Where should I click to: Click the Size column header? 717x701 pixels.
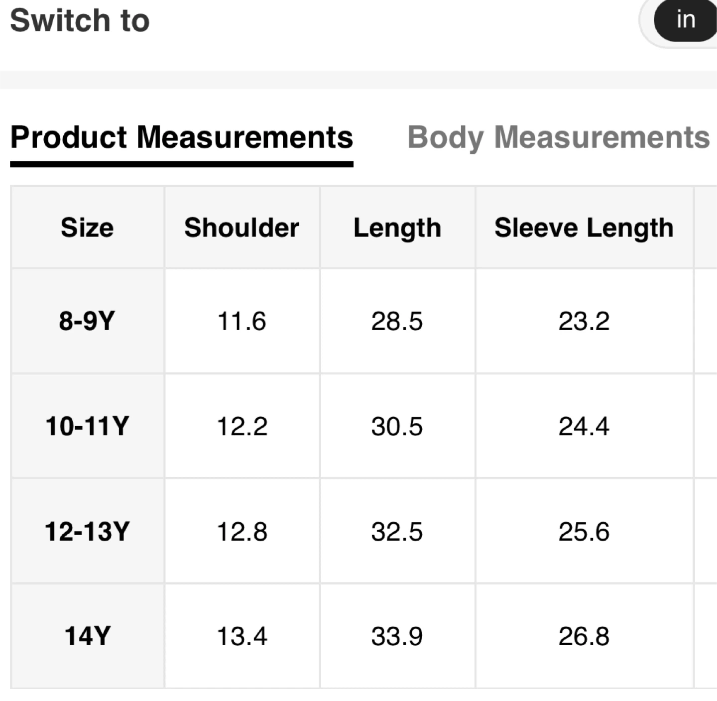[87, 228]
